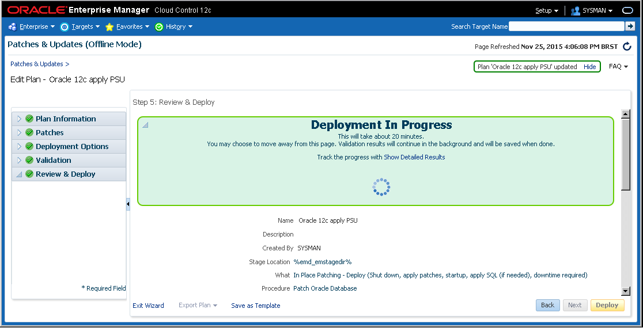Select the Plan Information step label
The height and width of the screenshot is (328, 643).
point(66,119)
